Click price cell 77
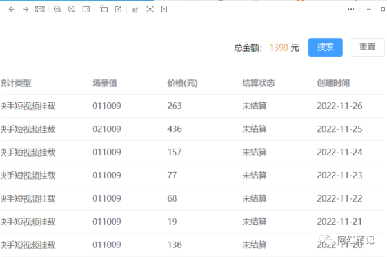387x257 pixels. [172, 175]
